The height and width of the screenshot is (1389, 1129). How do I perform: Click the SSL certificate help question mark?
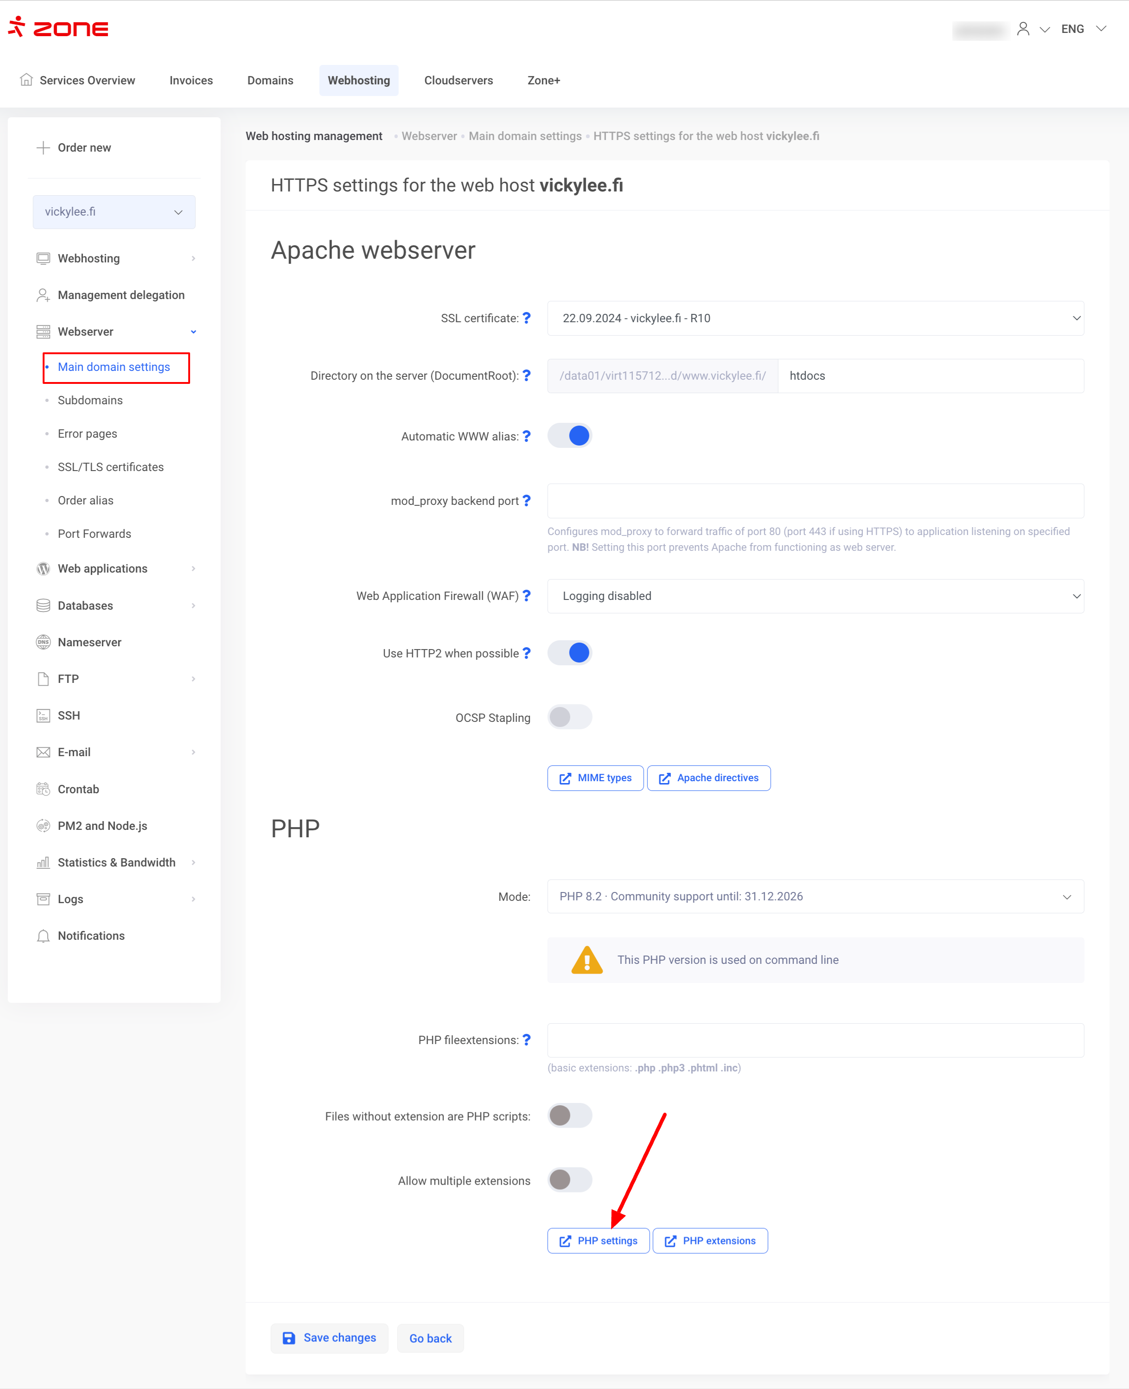[526, 318]
